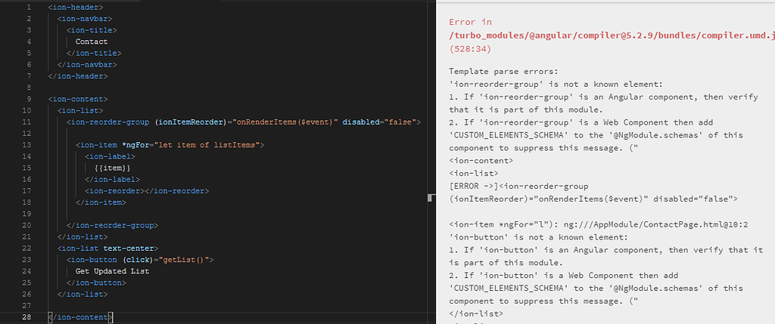Image resolution: width=775 pixels, height=324 pixels.
Task: Click the closing </ion-header> tag
Action: [78, 76]
